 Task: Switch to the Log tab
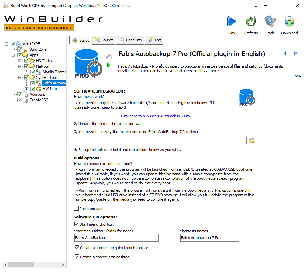[154, 40]
